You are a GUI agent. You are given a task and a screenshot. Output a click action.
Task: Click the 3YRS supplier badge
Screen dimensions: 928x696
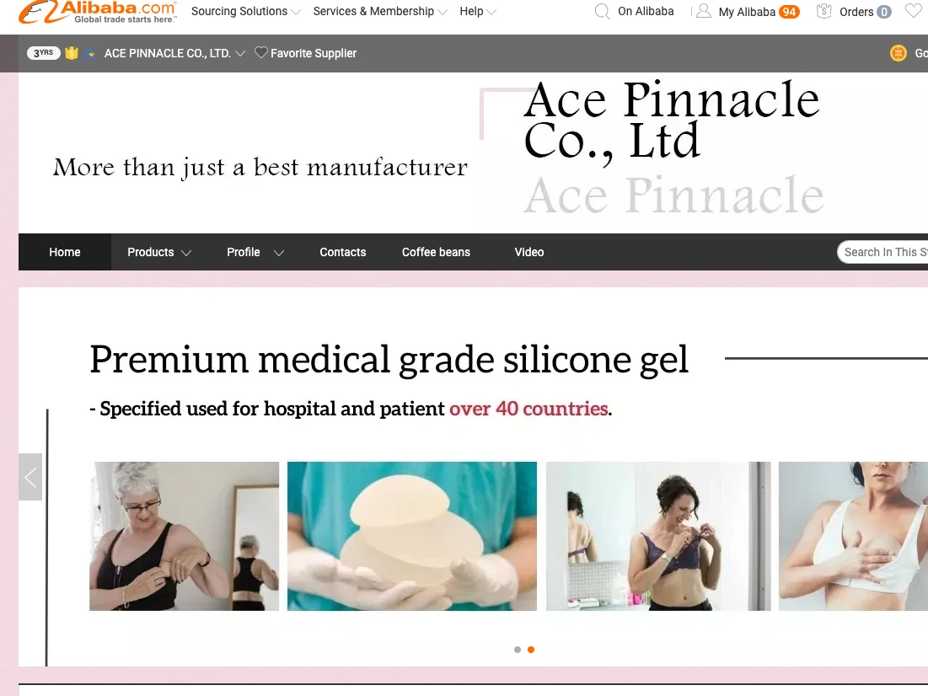pos(43,53)
